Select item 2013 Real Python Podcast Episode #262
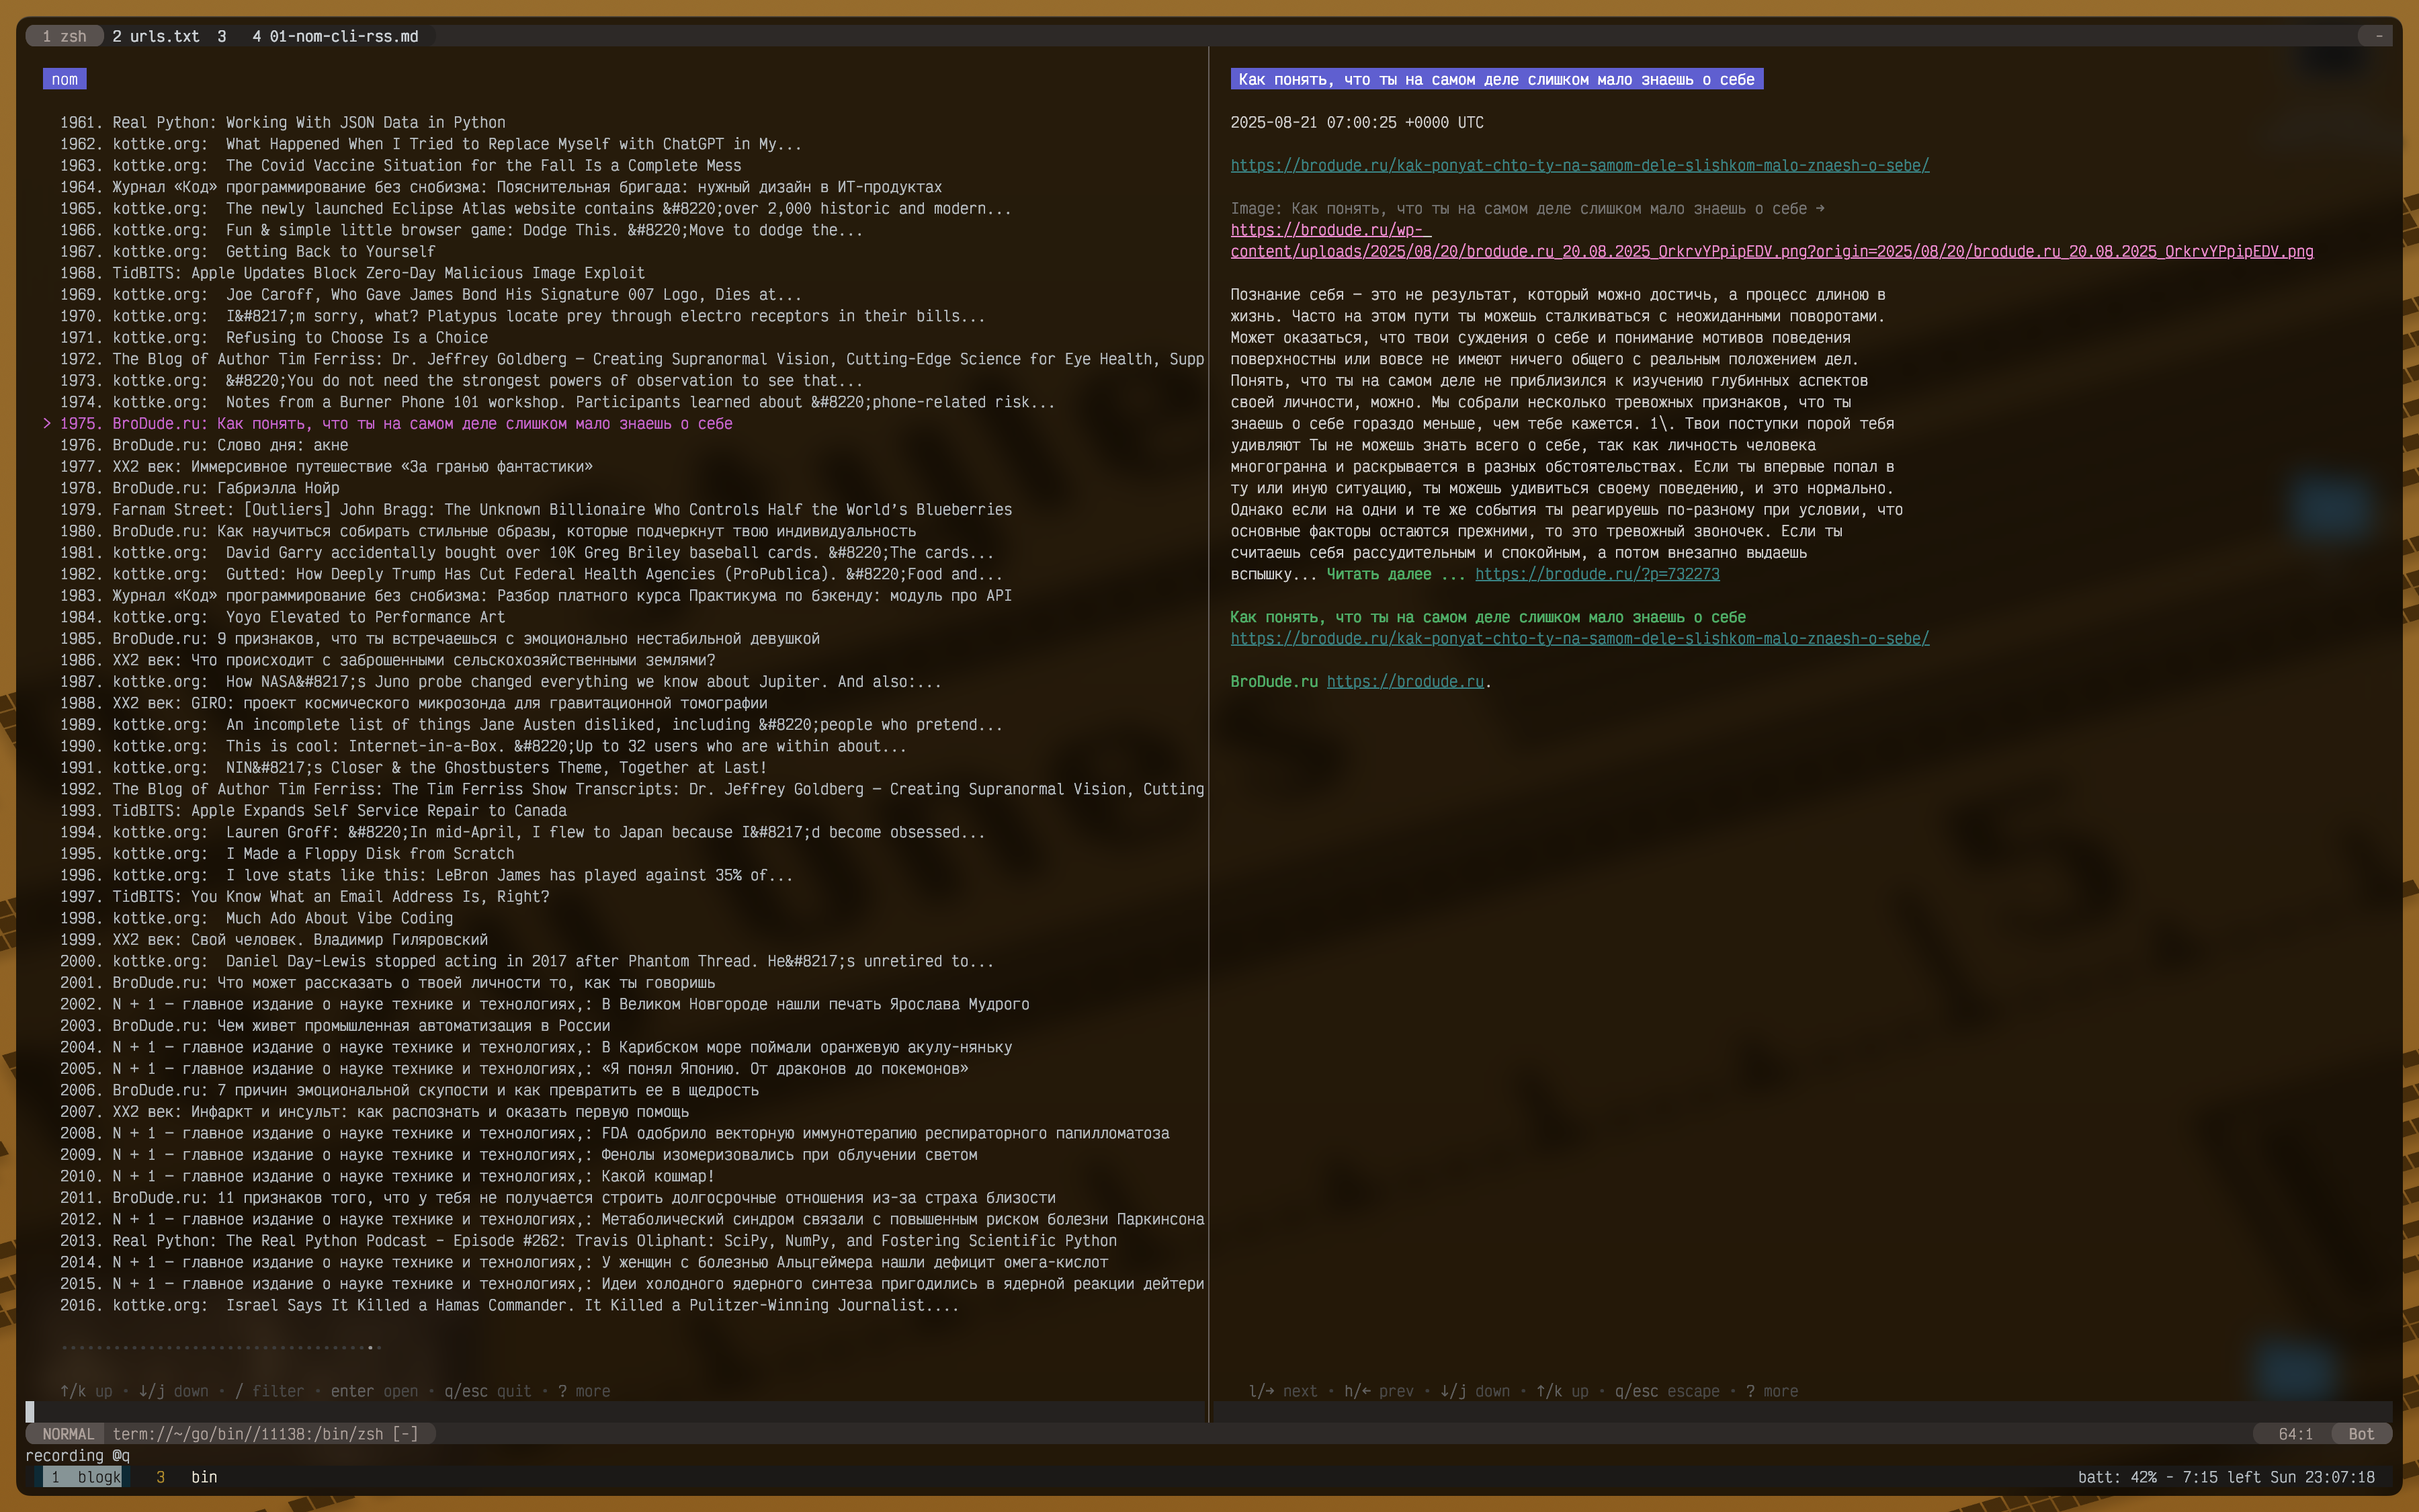The width and height of the screenshot is (2419, 1512). [589, 1241]
